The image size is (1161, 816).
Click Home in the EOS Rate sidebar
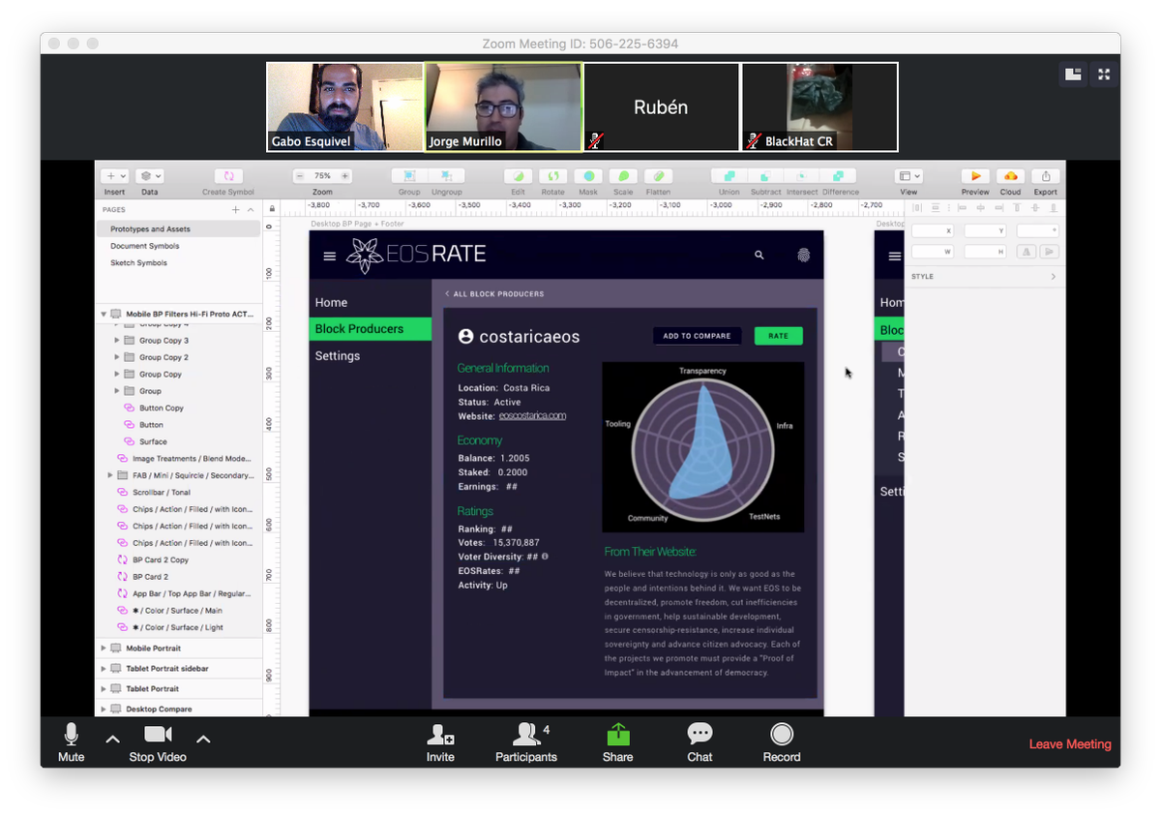[331, 303]
